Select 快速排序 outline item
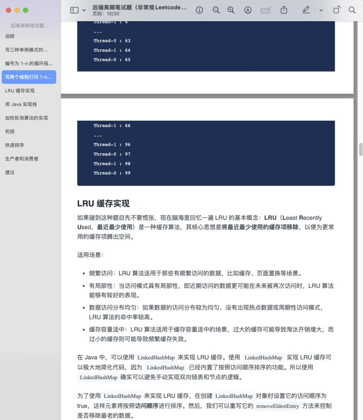This screenshot has width=363, height=420. pyautogui.click(x=15, y=145)
